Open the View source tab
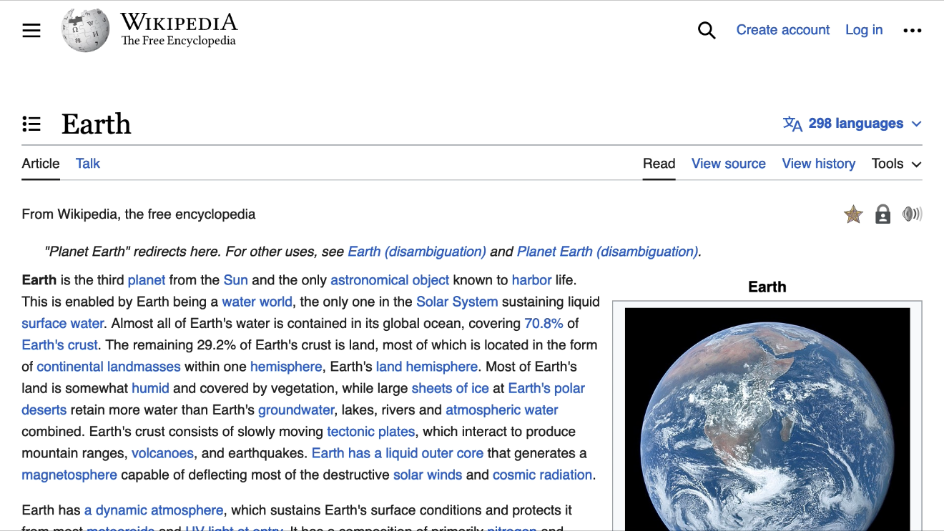The width and height of the screenshot is (944, 531). click(729, 164)
